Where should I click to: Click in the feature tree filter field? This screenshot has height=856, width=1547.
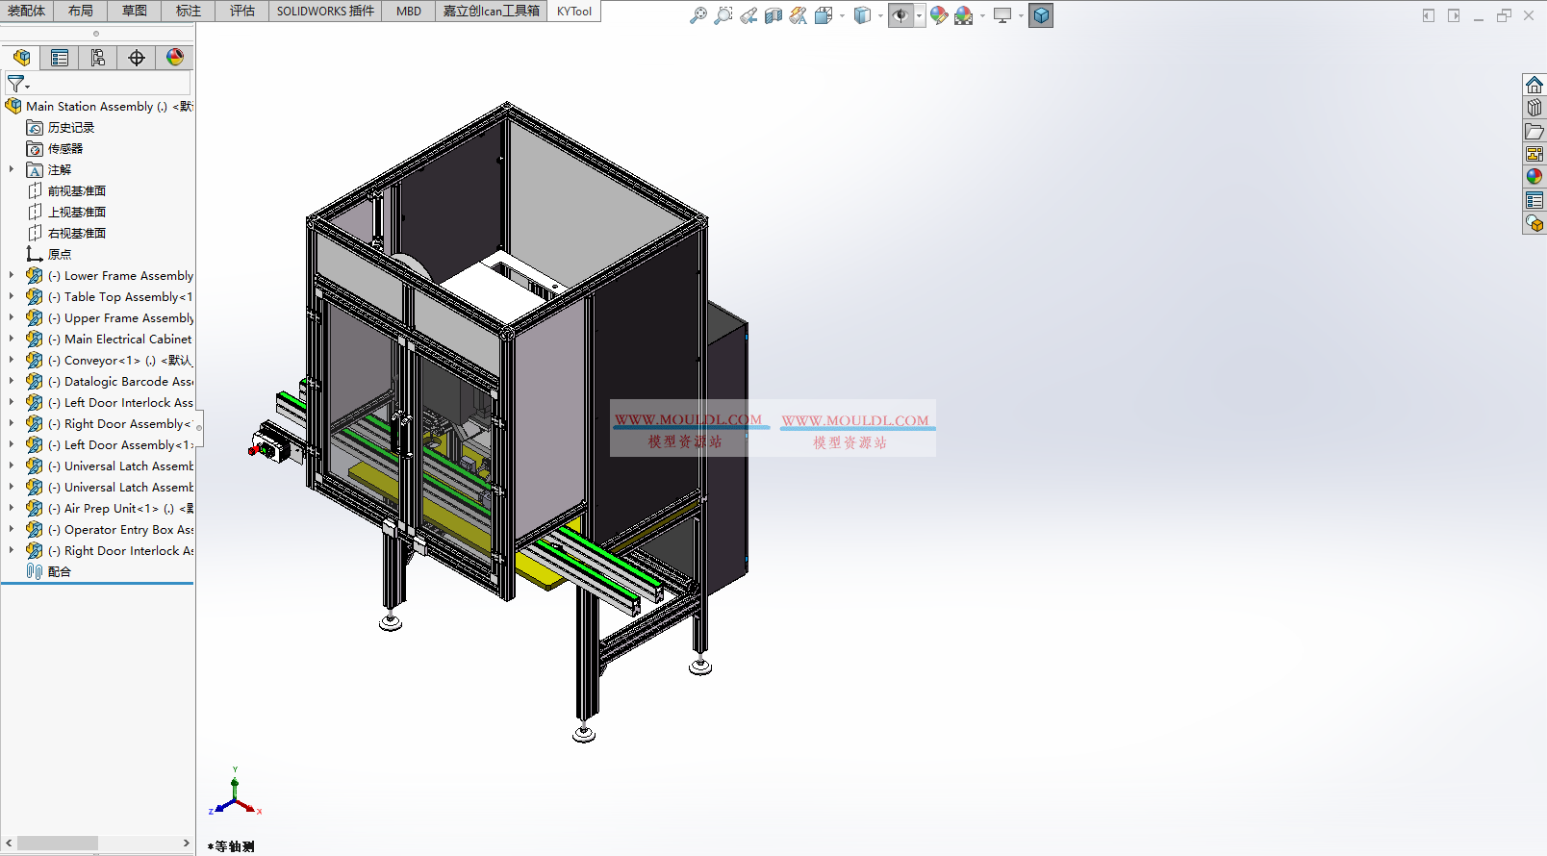(x=111, y=85)
